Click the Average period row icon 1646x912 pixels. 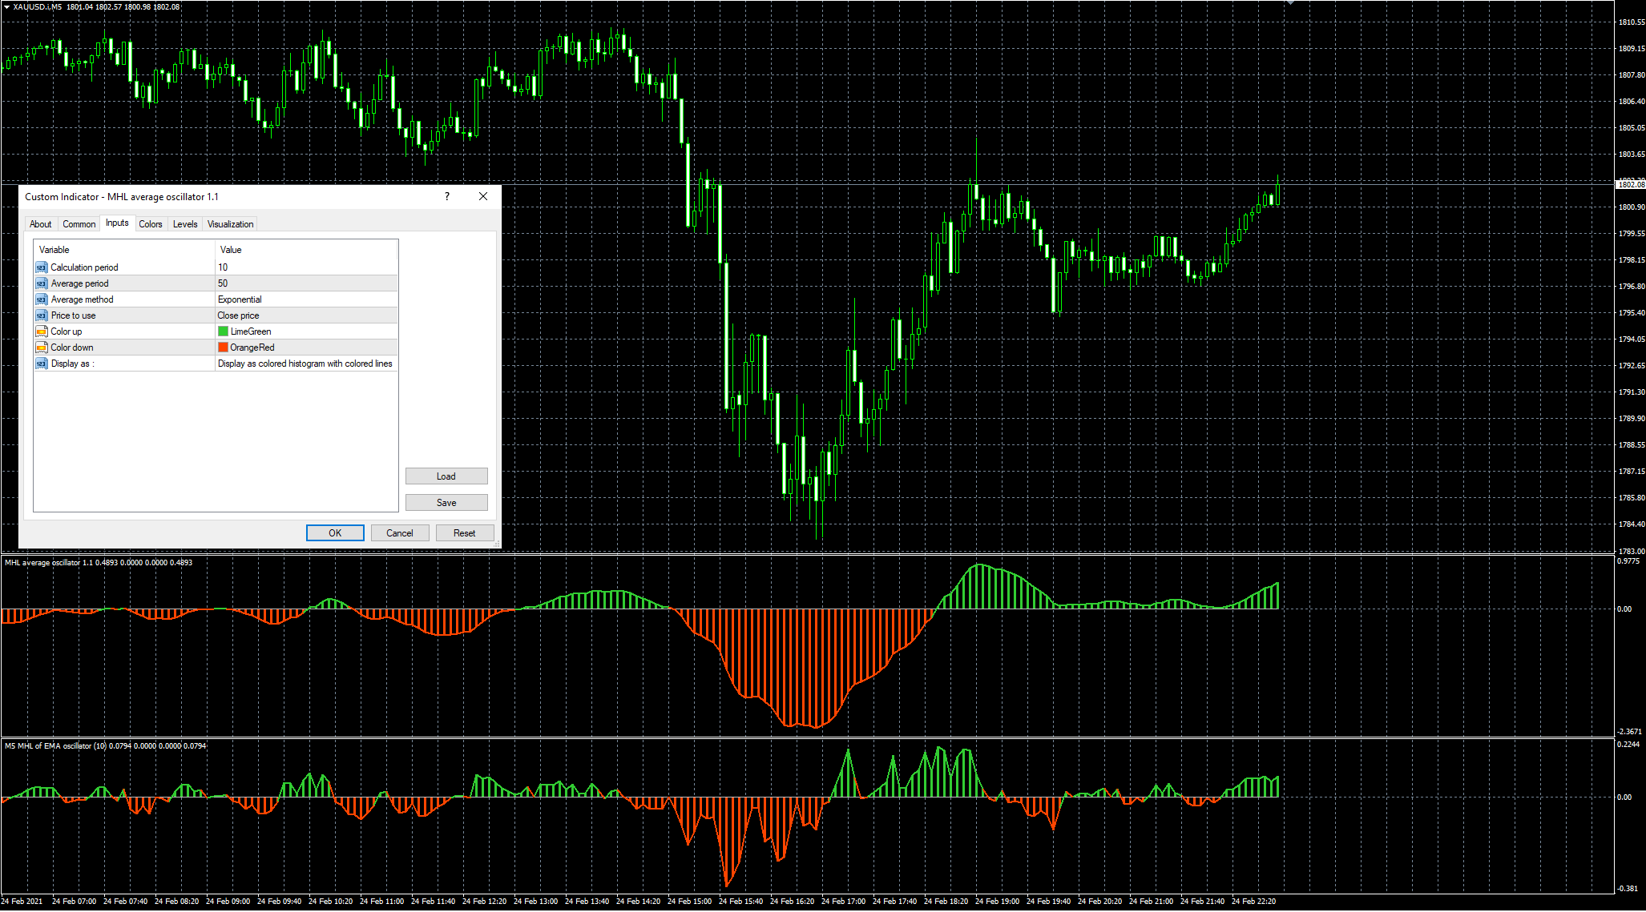tap(42, 283)
